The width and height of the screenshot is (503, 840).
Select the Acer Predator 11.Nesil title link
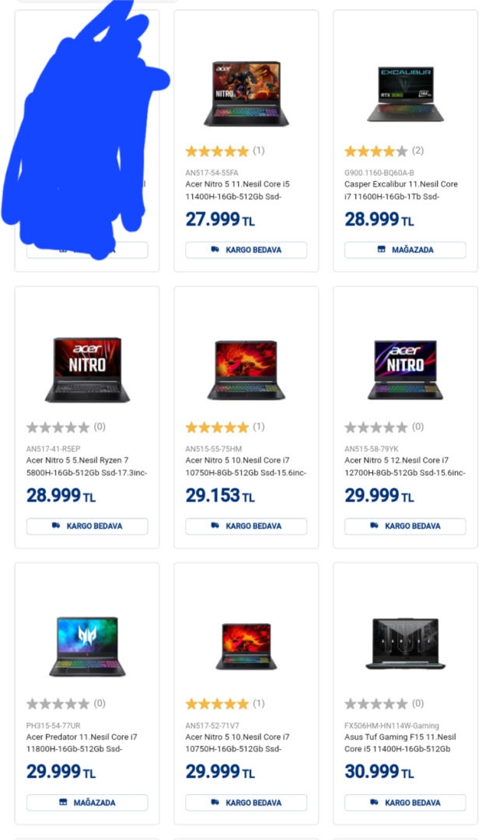82,743
